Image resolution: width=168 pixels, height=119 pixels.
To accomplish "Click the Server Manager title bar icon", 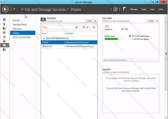I will (2, 2).
